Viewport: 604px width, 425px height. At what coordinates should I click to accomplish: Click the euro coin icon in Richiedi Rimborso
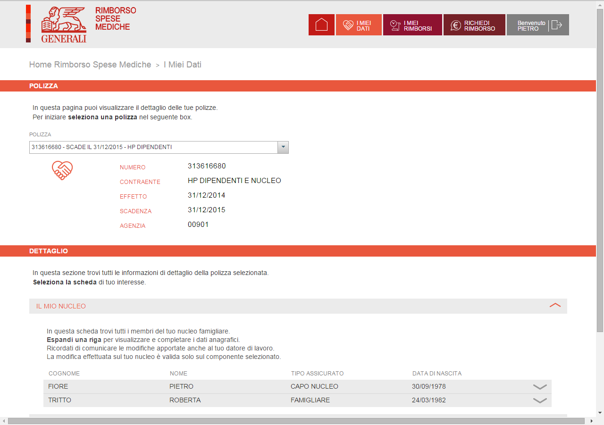pyautogui.click(x=456, y=25)
